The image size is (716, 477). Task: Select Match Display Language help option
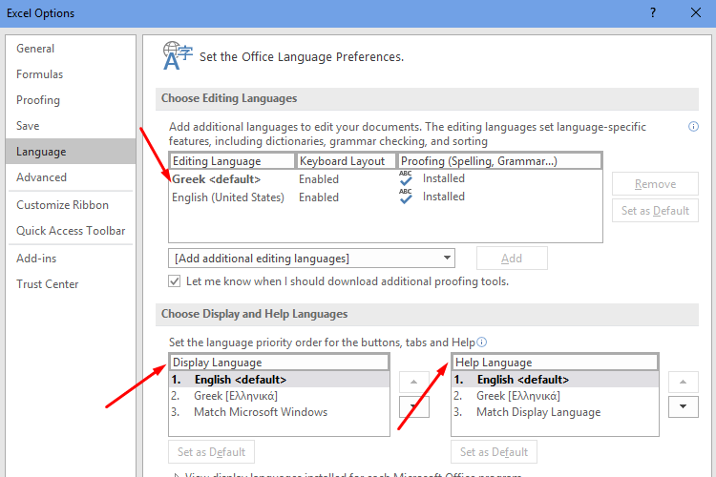click(556, 412)
